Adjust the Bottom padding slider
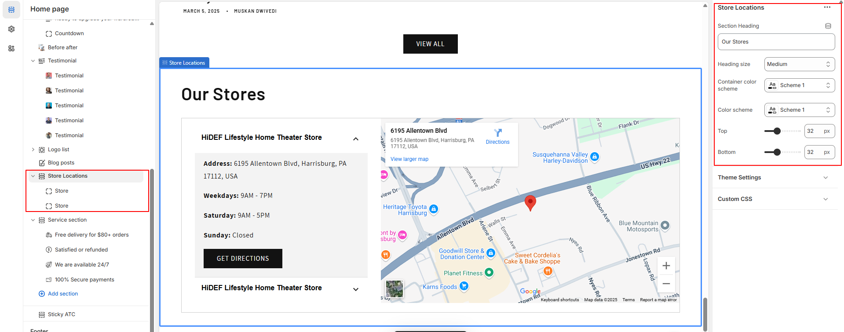The height and width of the screenshot is (332, 844). 777,152
